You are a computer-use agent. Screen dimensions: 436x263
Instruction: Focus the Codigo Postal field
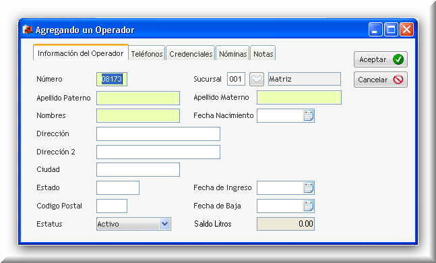(x=112, y=206)
